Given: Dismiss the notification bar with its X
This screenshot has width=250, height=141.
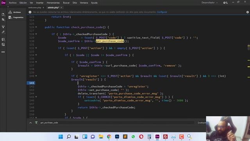Looking at the screenshot, I should click(x=247, y=12).
